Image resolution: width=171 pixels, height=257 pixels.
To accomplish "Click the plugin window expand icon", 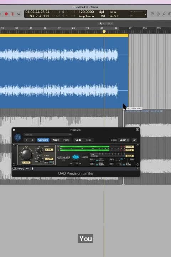I will [x=137, y=130].
